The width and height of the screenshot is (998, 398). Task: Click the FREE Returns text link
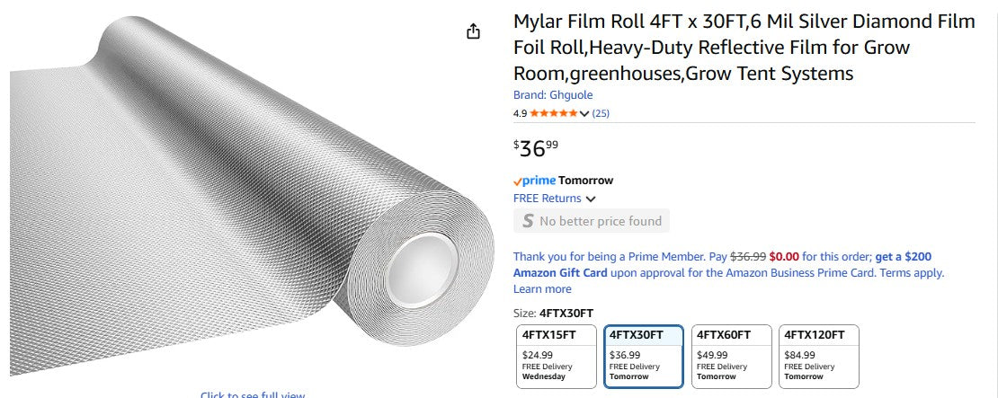[548, 199]
